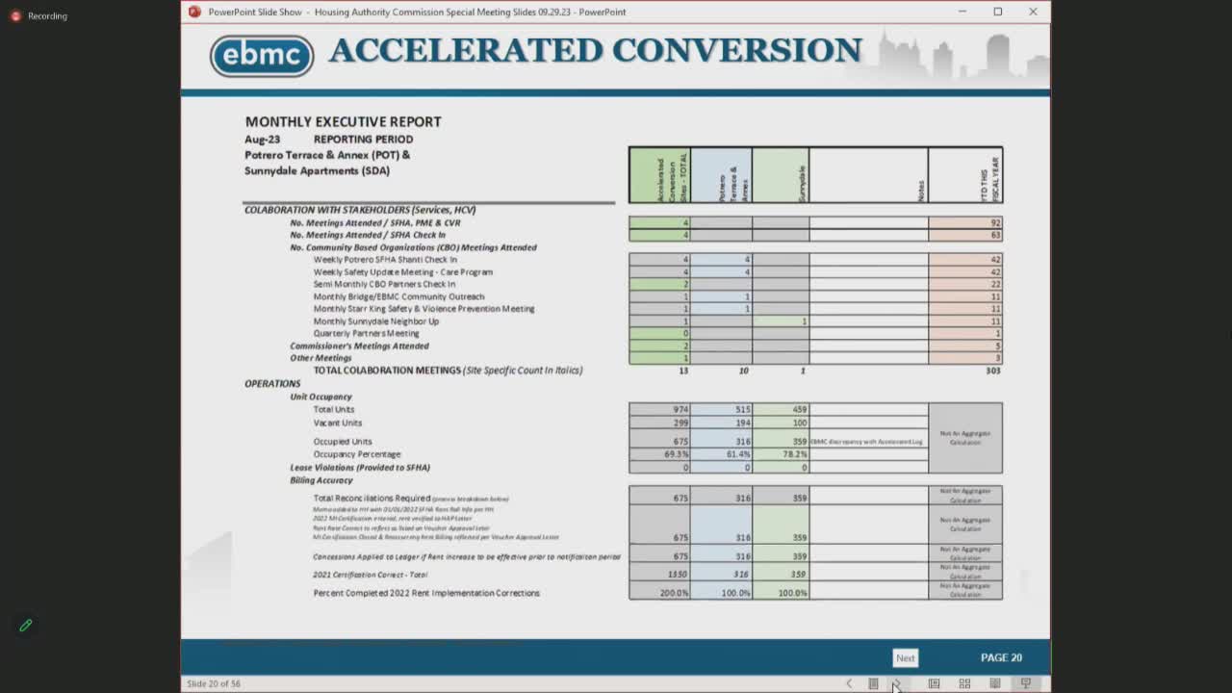Minimize the PowerPoint Slide Show window

(962, 12)
